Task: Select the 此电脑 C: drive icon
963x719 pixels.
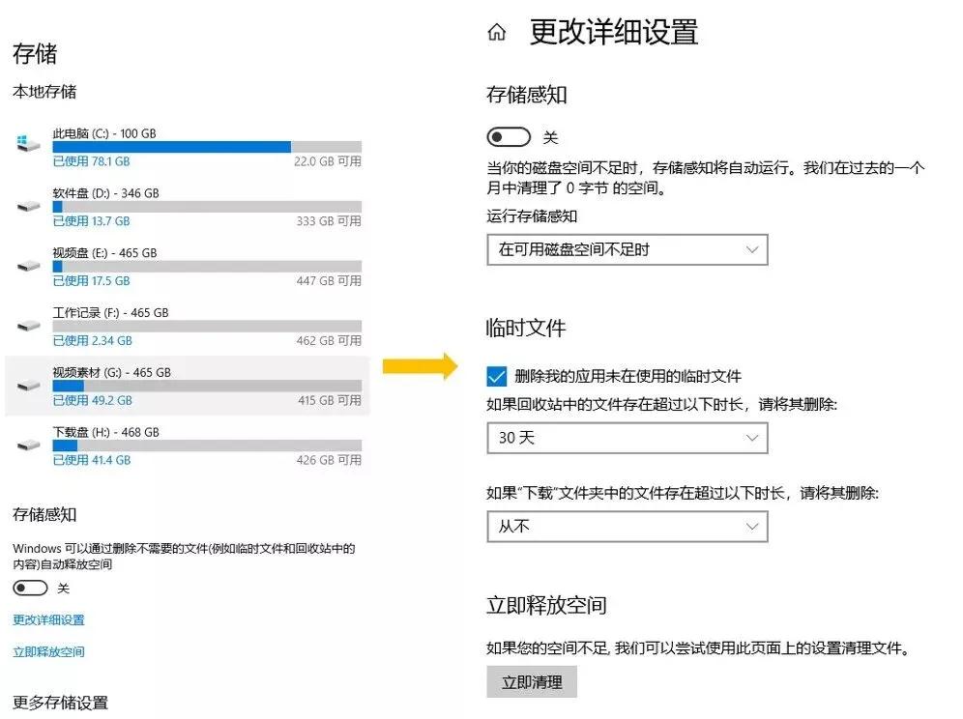Action: click(x=26, y=143)
